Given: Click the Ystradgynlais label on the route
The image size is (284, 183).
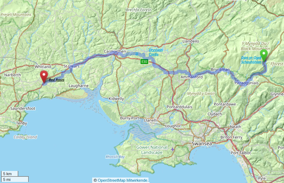Looking at the screenshot, I should pos(246,83).
